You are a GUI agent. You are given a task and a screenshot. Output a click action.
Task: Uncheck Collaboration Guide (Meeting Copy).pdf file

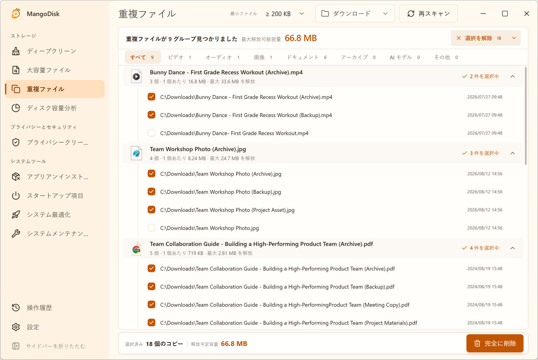pos(152,305)
